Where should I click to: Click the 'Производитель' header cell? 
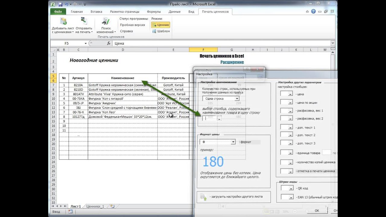173,78
